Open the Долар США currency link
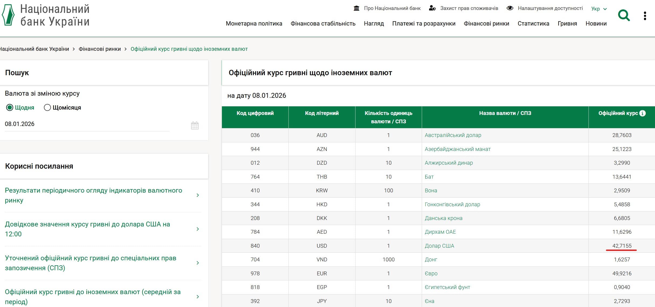 point(439,246)
